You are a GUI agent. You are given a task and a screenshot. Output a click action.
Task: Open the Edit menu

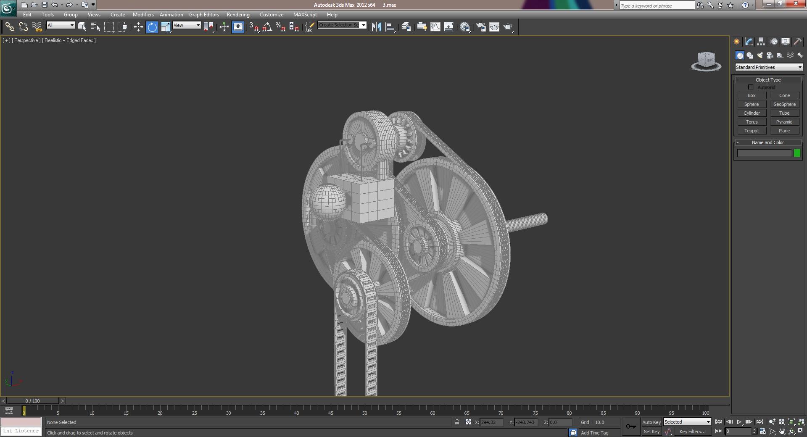27,15
